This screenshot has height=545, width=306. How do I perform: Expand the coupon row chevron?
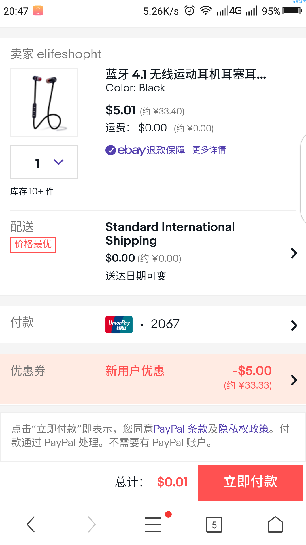tap(294, 380)
